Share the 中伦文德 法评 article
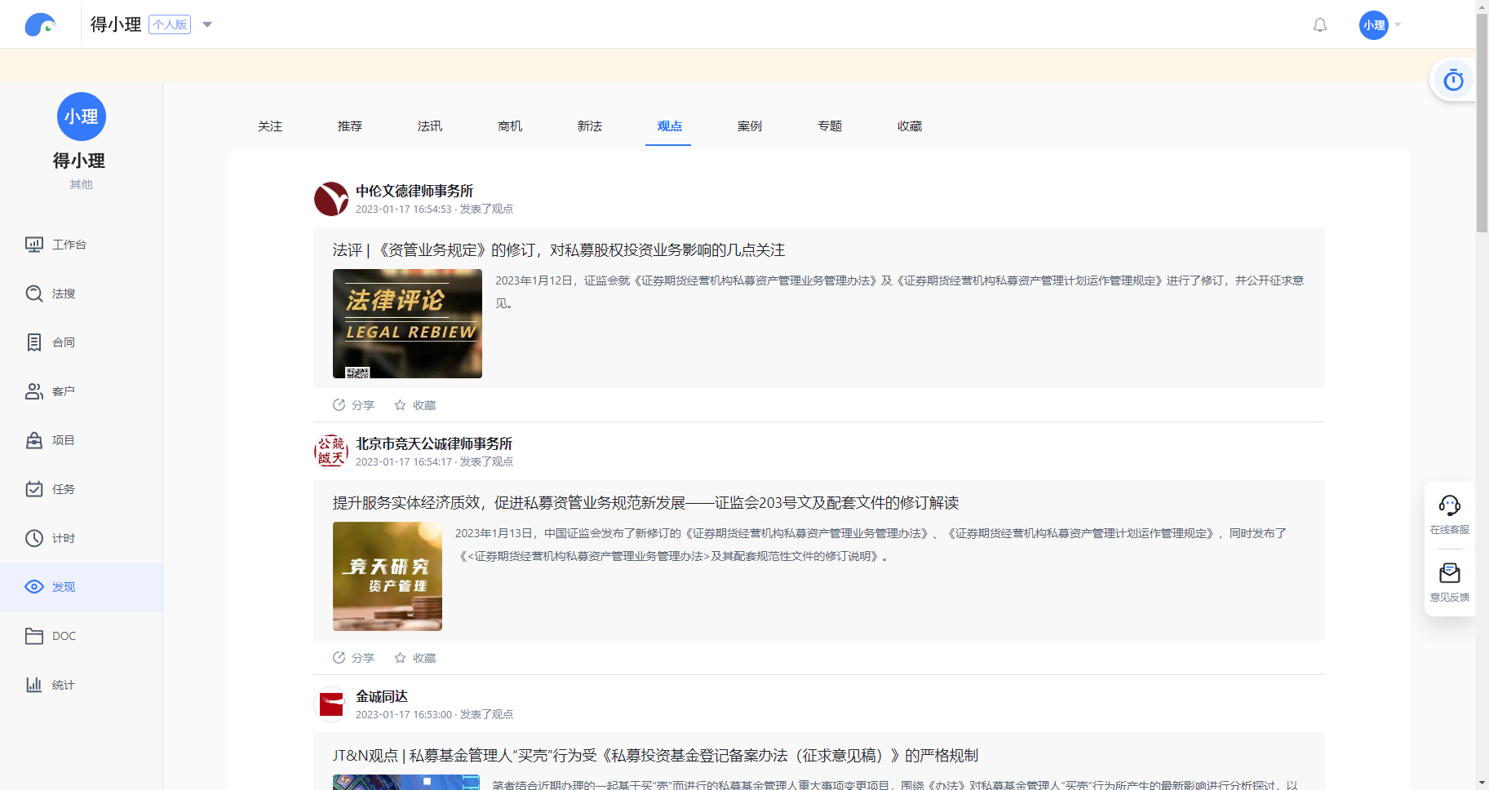Screen dimensions: 1489x790 coord(353,405)
